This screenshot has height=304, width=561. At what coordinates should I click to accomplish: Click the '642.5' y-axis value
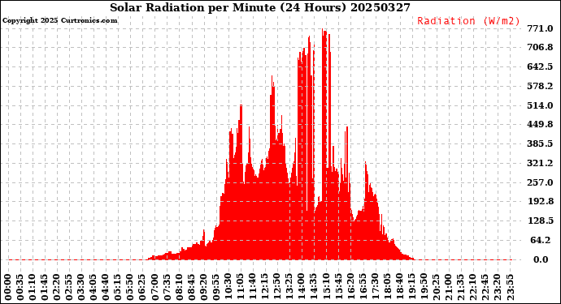(540, 66)
